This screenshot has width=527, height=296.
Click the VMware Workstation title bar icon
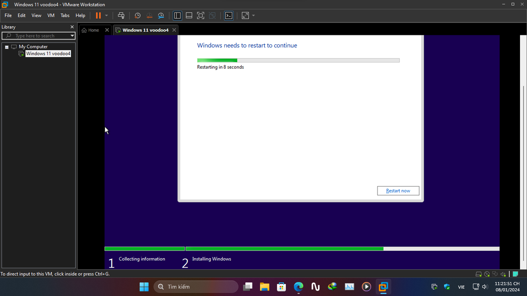pos(5,5)
